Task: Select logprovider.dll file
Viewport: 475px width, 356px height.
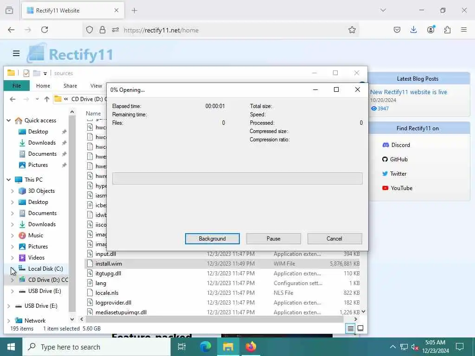Action: click(x=113, y=302)
